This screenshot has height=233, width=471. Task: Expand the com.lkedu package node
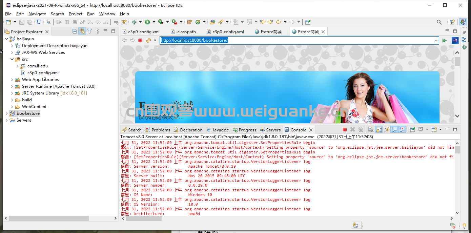click(x=18, y=66)
